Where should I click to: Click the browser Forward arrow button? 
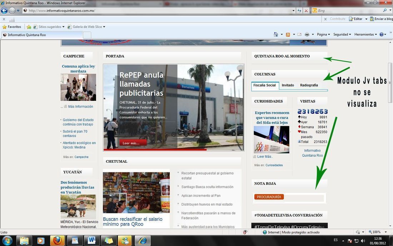point(12,10)
